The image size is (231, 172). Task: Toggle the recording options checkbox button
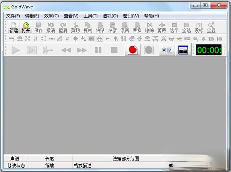[x=167, y=50]
